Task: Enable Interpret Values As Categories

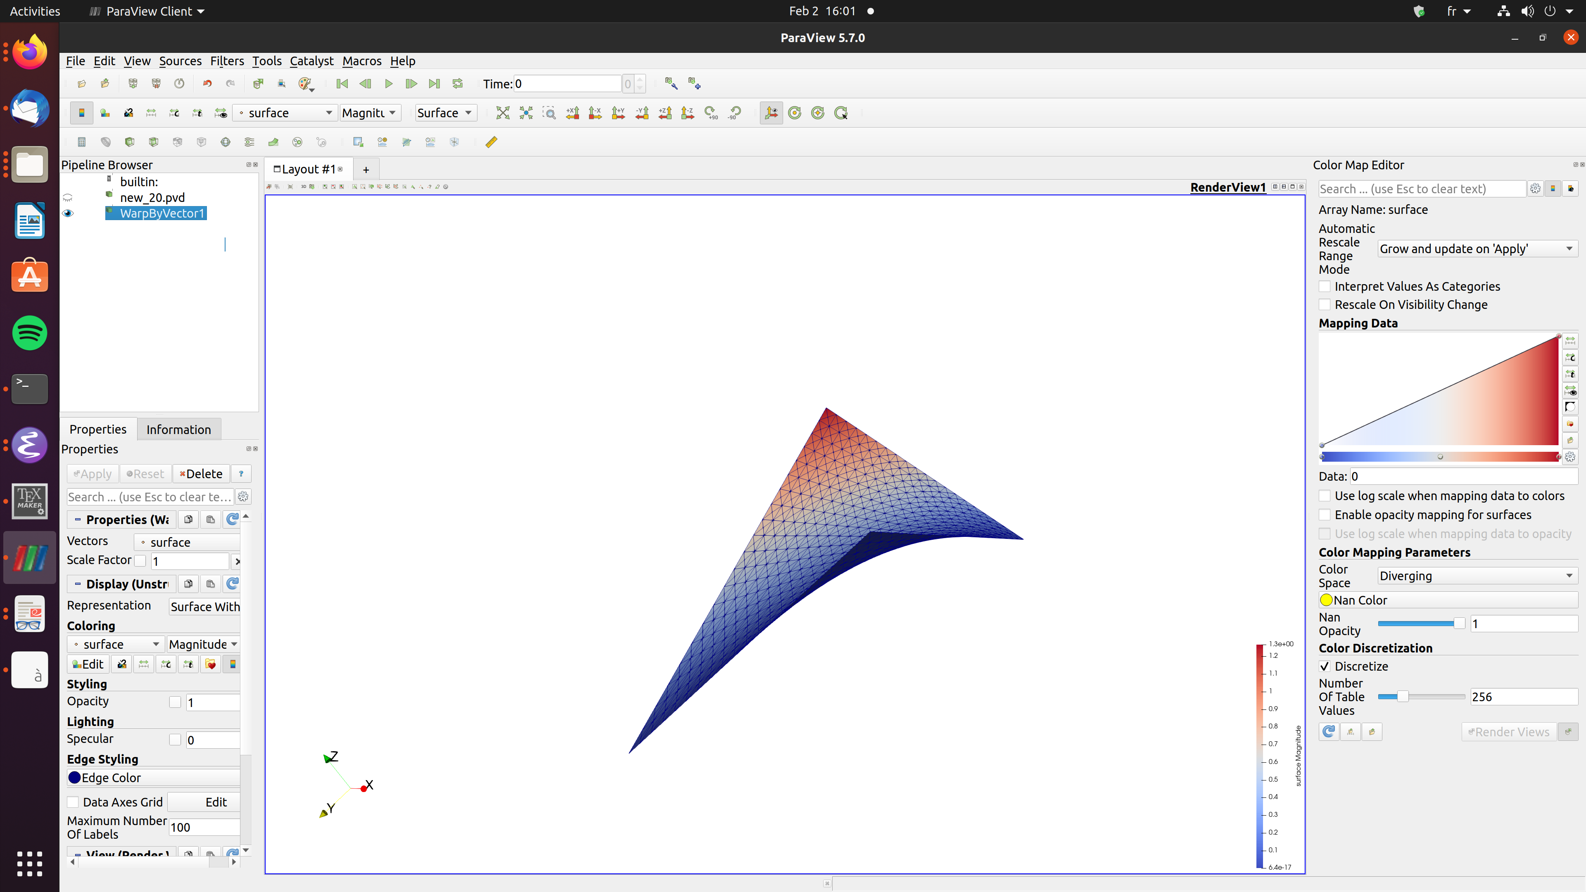Action: click(1325, 286)
